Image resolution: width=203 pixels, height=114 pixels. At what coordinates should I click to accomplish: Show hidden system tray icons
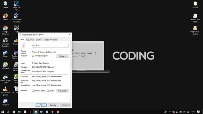[x=170, y=112]
